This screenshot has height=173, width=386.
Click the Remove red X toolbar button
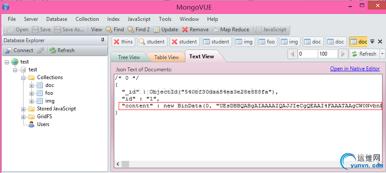[195, 30]
